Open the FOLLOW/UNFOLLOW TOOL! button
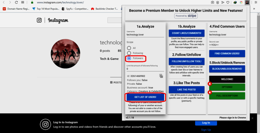260x133 pixels. 187,61
